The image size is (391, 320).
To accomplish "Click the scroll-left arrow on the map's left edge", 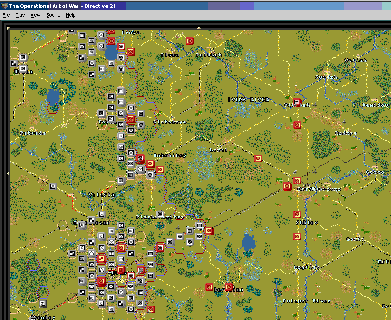I will pyautogui.click(x=8, y=173).
